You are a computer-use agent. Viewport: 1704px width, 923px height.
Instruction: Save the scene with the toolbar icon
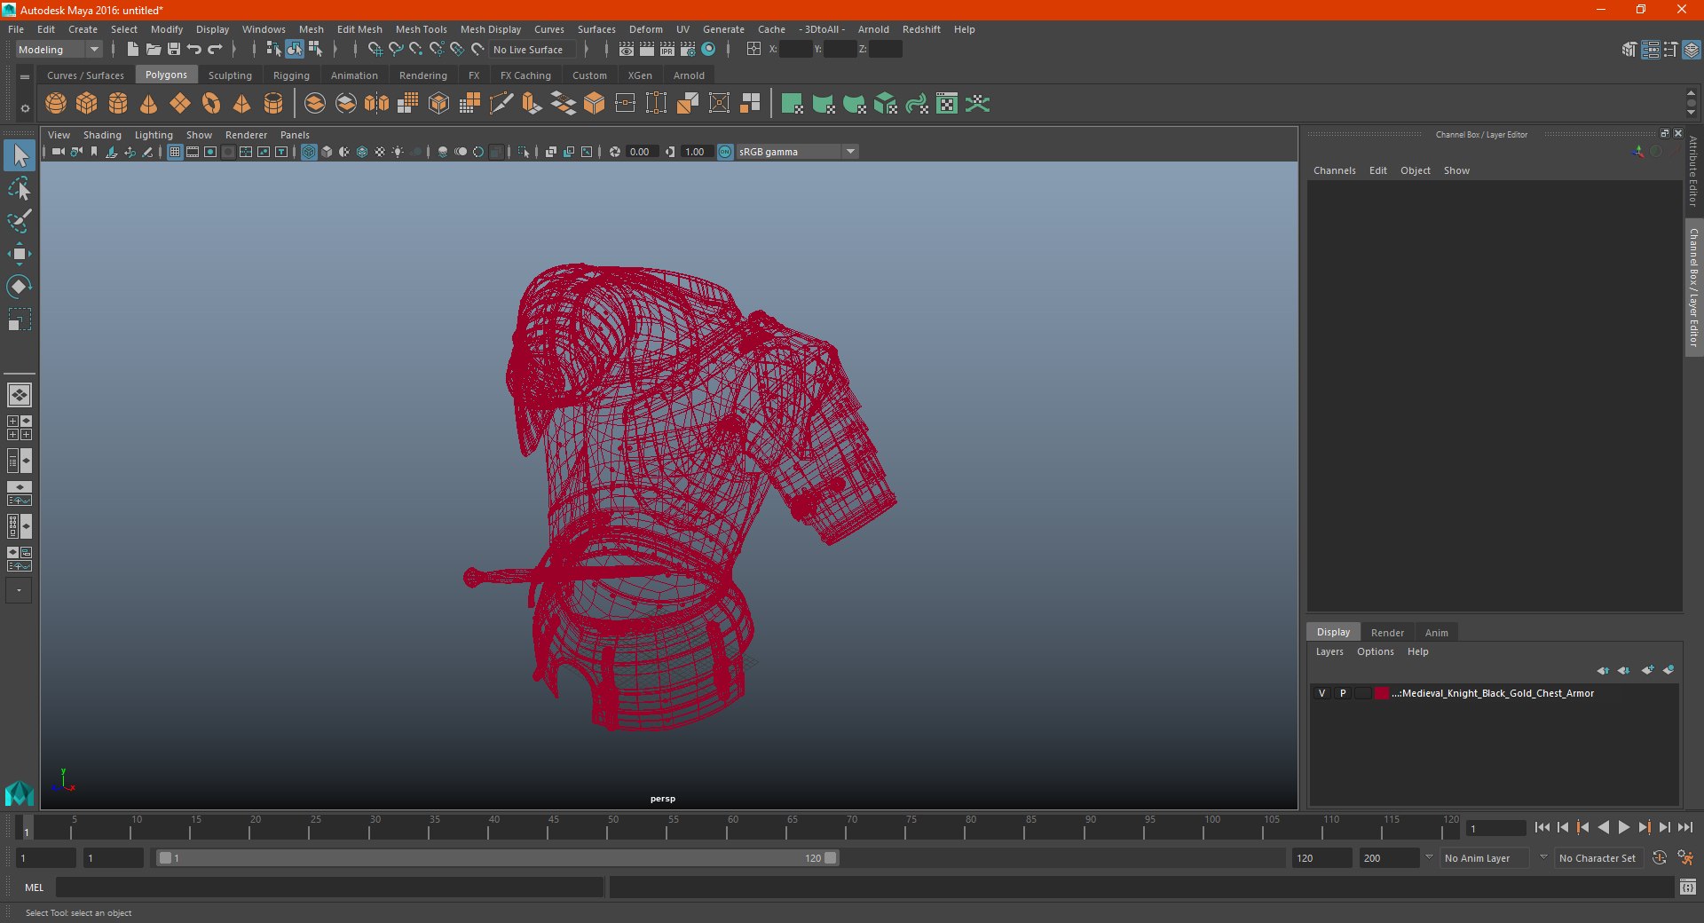point(174,50)
